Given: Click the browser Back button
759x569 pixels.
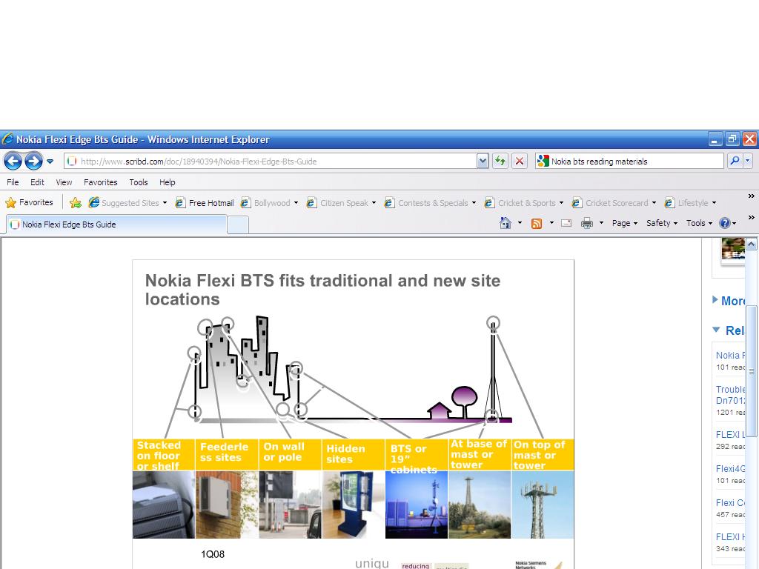Looking at the screenshot, I should coord(13,161).
